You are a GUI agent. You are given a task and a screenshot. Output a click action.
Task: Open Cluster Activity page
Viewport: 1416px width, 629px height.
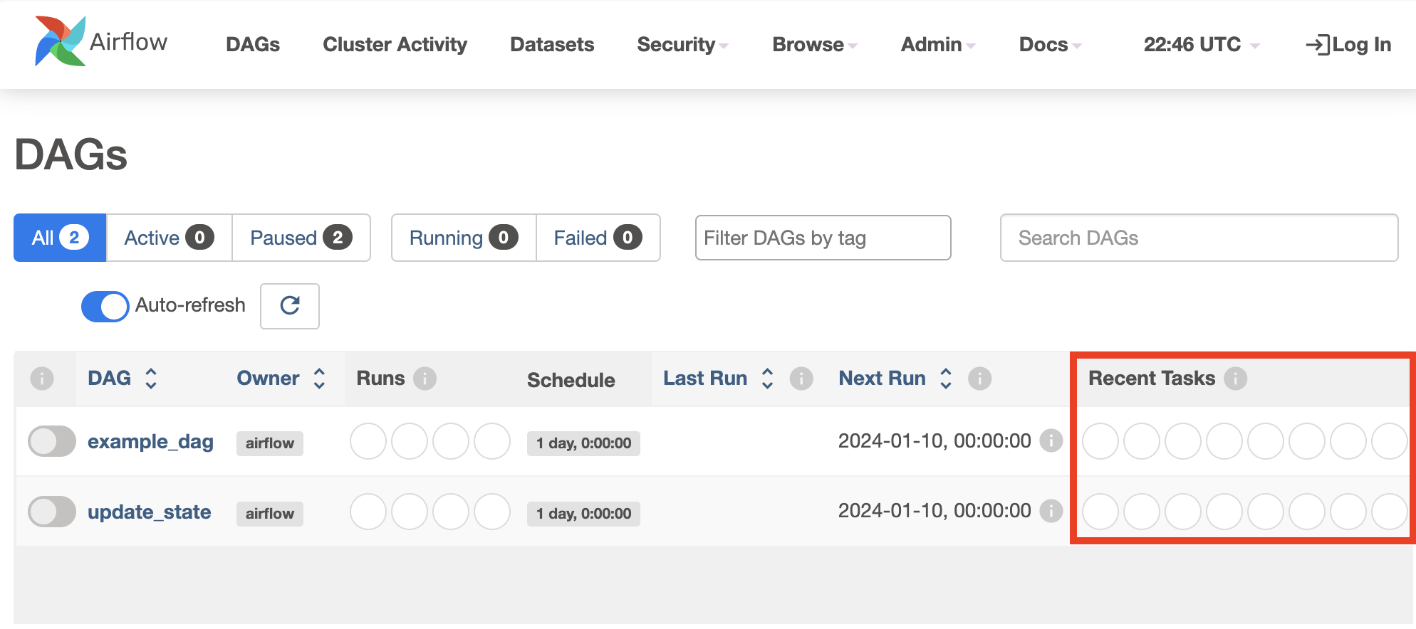pyautogui.click(x=395, y=45)
